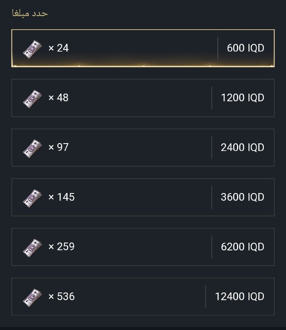Image resolution: width=286 pixels, height=330 pixels.
Task: Tap the UC cash icon beside × 48
Action: point(33,99)
